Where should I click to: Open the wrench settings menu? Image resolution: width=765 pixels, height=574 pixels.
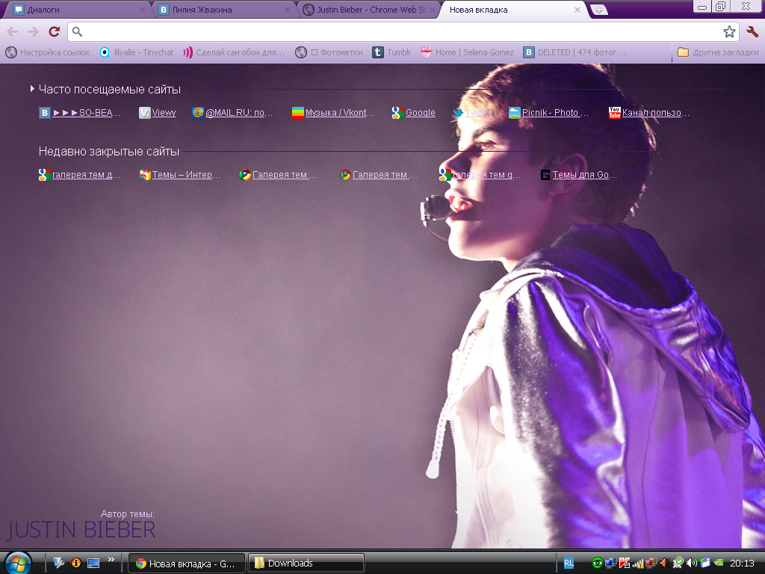[x=752, y=31]
